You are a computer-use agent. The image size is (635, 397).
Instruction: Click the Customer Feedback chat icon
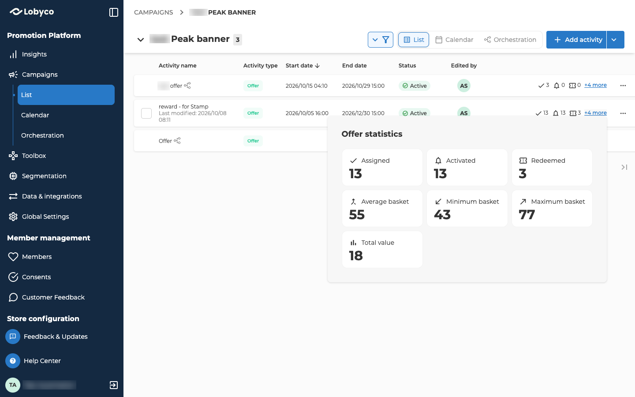coord(13,297)
